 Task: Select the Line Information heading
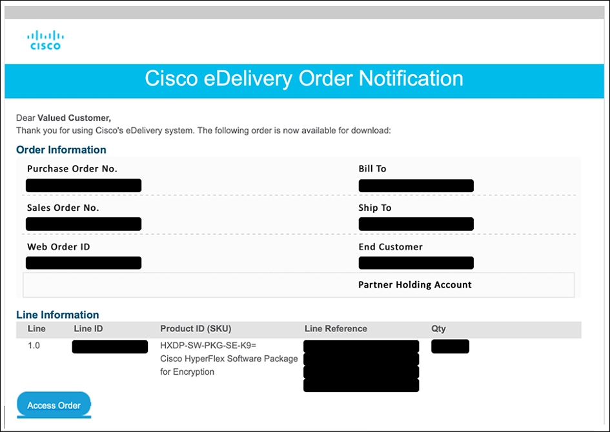[x=57, y=315]
